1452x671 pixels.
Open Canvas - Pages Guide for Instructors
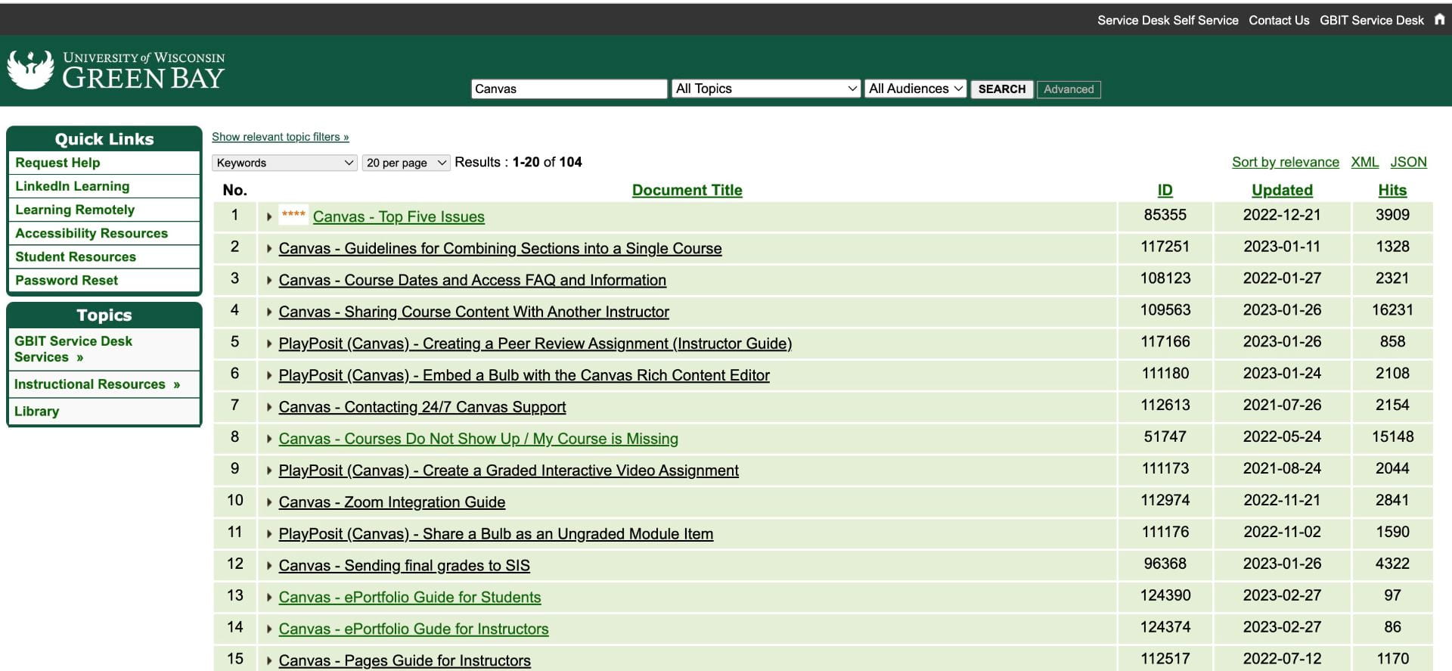click(x=405, y=662)
